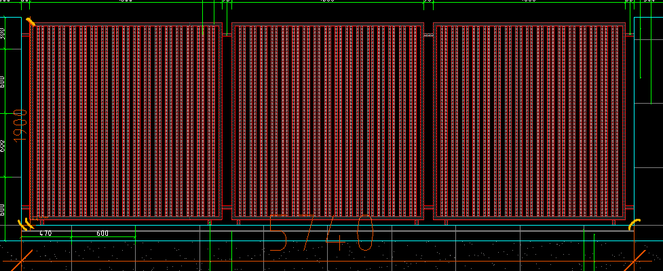This screenshot has height=271, width=663.
Task: Select the orange vertical 1900 dimension text
Action: point(20,125)
